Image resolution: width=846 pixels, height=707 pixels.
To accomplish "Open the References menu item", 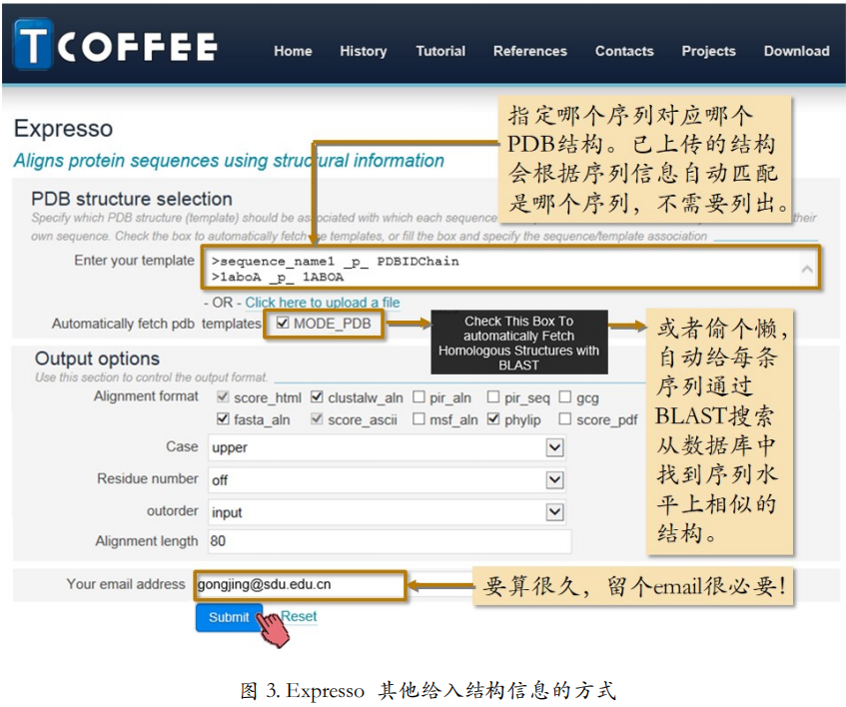I will click(x=529, y=51).
